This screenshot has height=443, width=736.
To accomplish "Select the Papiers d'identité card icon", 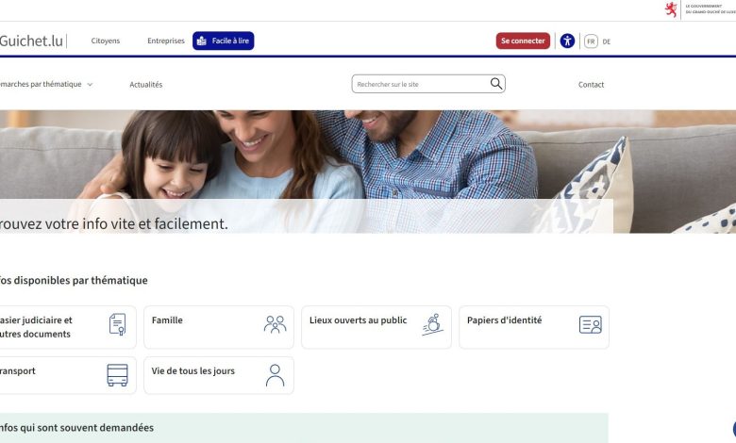I will 591,325.
